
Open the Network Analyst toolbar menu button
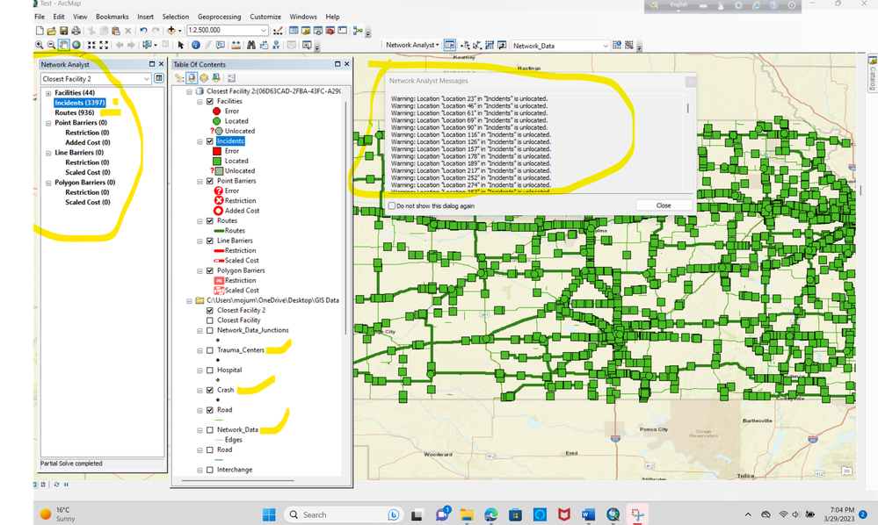[411, 45]
